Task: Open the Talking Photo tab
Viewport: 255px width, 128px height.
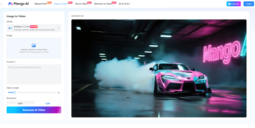Action: (41, 4)
